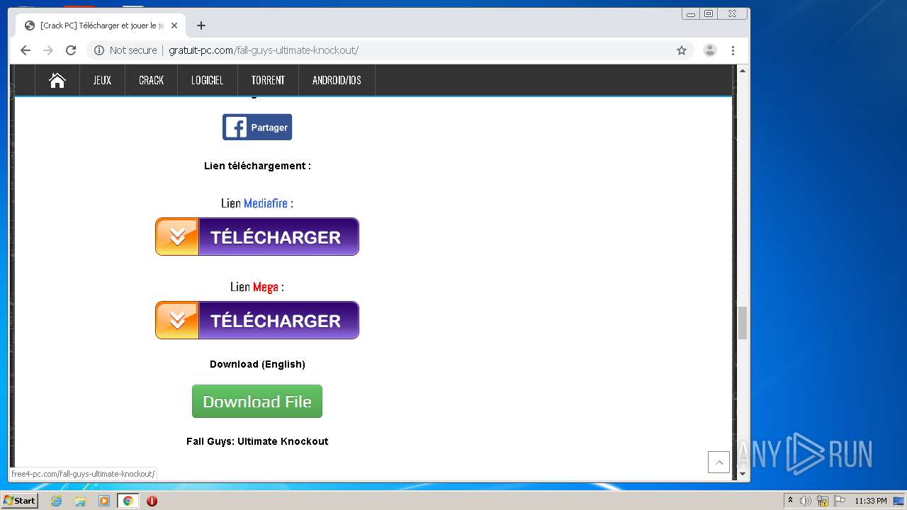This screenshot has width=907, height=510.
Task: Switch to the Crack PC browser tab
Action: point(101,25)
